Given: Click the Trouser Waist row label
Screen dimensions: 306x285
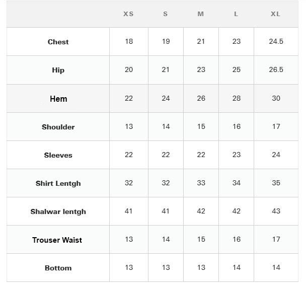Looking at the screenshot, I should pyautogui.click(x=57, y=240).
